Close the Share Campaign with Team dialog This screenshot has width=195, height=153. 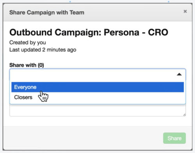pyautogui.click(x=185, y=11)
